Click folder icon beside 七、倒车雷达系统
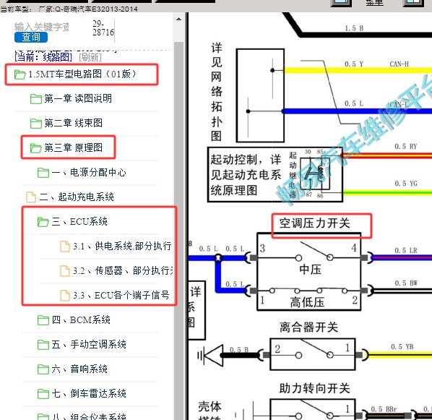This screenshot has width=432, height=420. coord(43,394)
